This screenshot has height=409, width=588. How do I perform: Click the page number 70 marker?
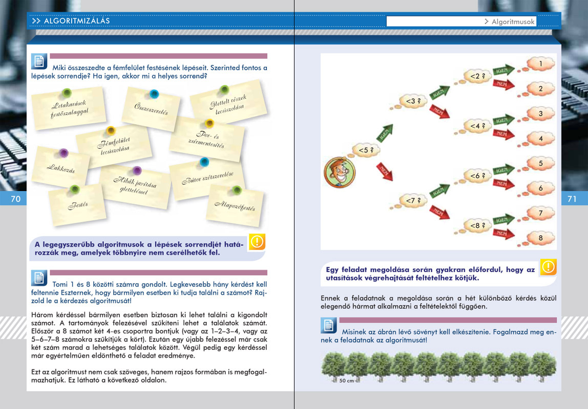point(15,199)
